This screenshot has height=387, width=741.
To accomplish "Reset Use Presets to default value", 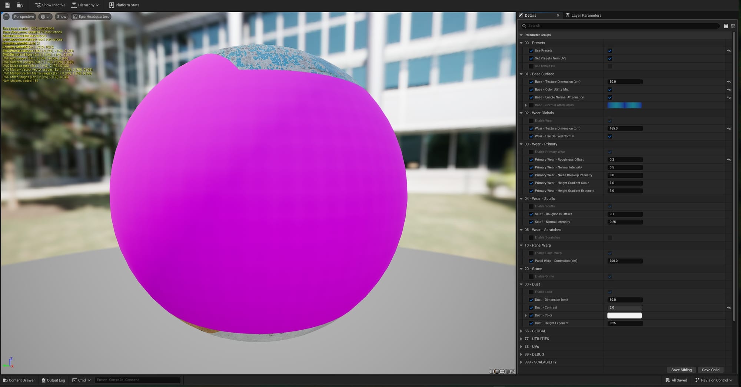I will coord(729,51).
